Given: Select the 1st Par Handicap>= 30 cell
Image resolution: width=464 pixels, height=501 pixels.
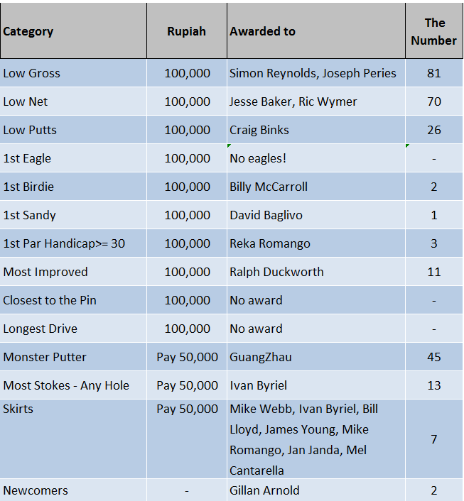Looking at the screenshot, I should pos(64,243).
